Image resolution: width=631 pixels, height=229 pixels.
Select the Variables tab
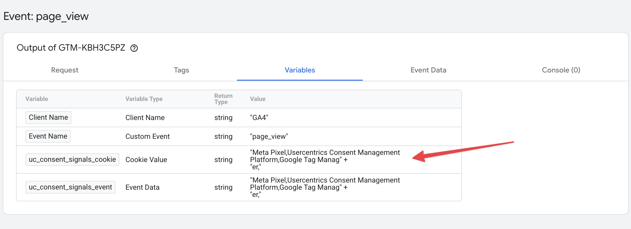[300, 70]
